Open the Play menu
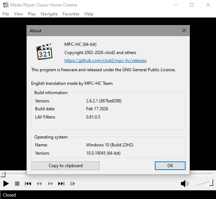Image resolution: width=216 pixels, height=199 pixels. [32, 14]
